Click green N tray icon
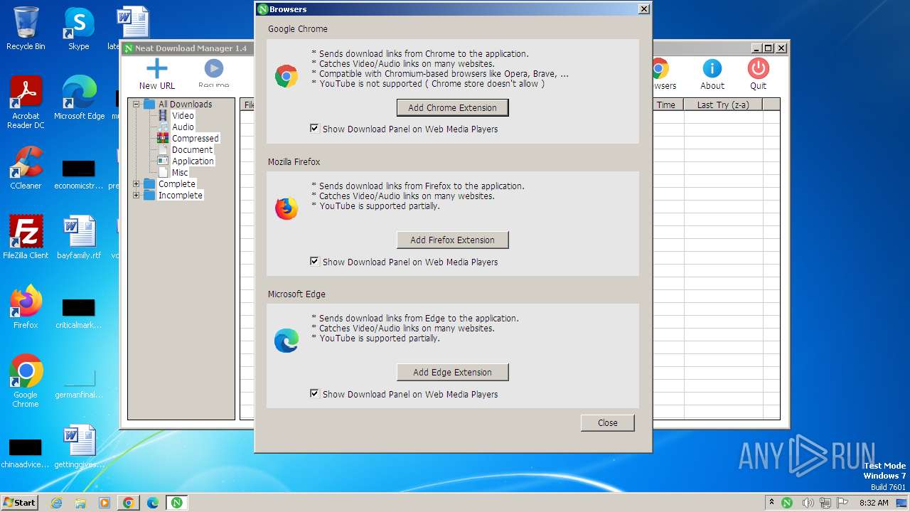This screenshot has width=910, height=512. (x=788, y=502)
